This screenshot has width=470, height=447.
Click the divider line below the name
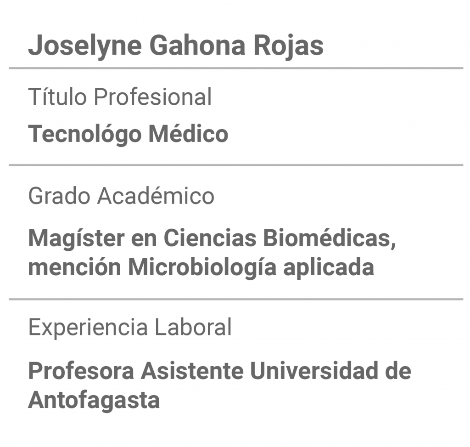click(236, 68)
